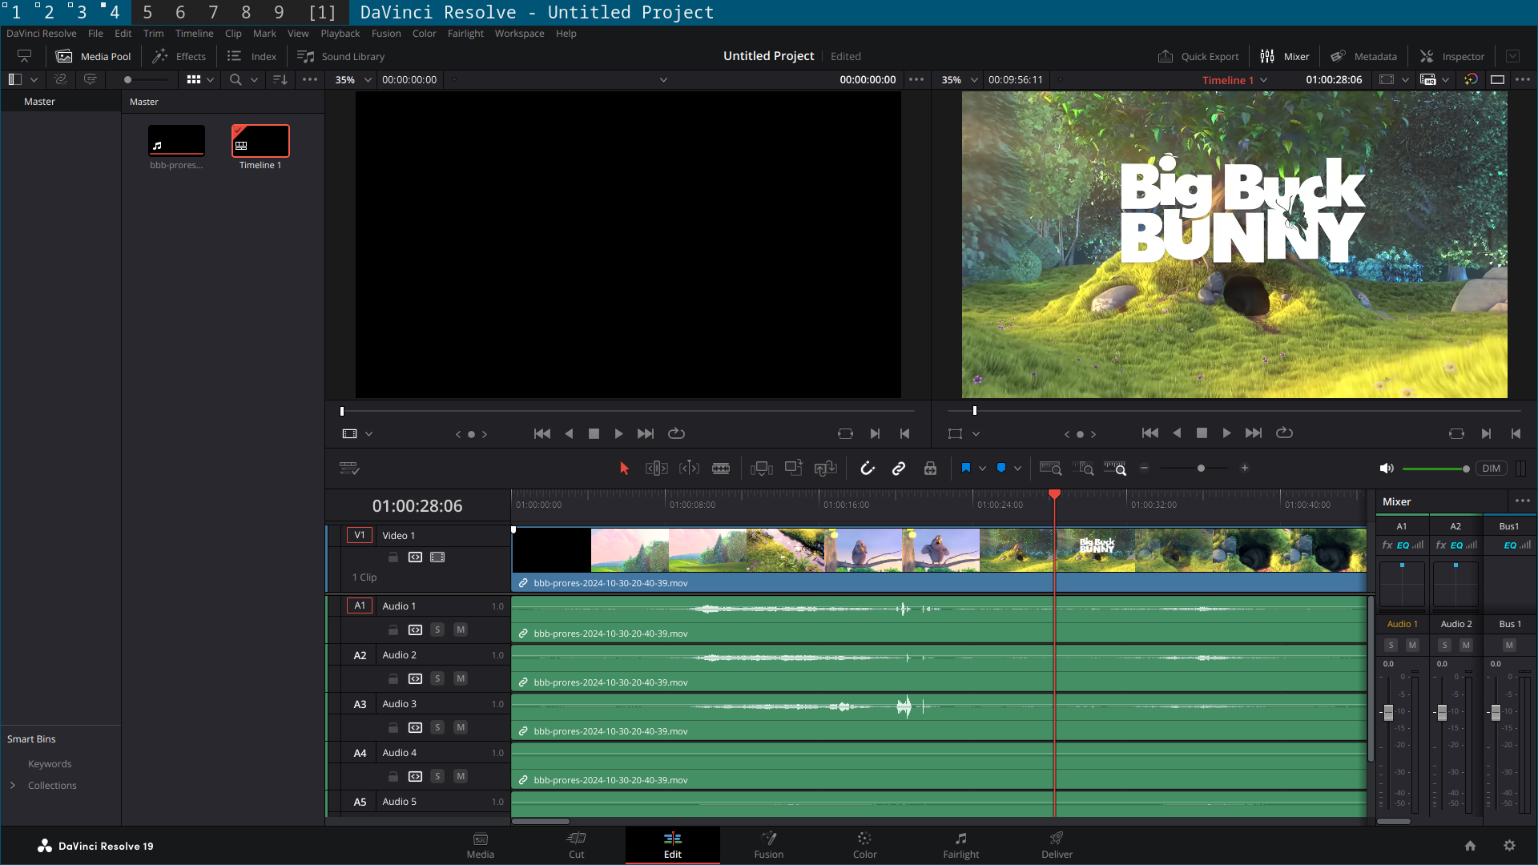The image size is (1538, 865).
Task: Open the Fairlight menu
Action: point(465,34)
